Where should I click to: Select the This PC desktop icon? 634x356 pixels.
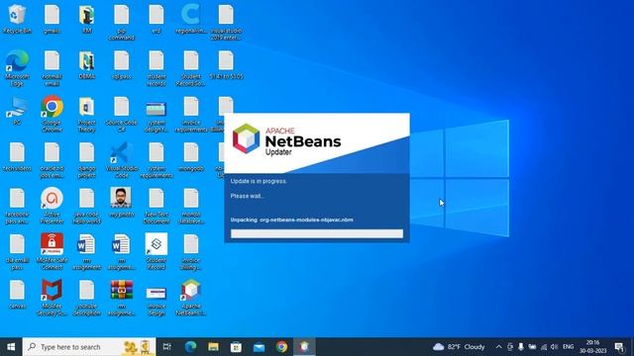(17, 111)
